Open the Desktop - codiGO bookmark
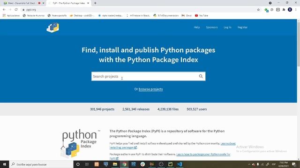300x168 pixels. click(82, 15)
